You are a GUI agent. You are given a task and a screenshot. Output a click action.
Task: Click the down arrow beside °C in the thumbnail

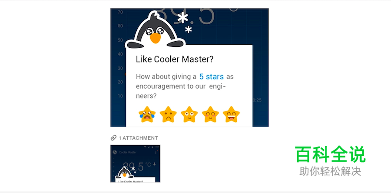pyautogui.click(x=154, y=164)
